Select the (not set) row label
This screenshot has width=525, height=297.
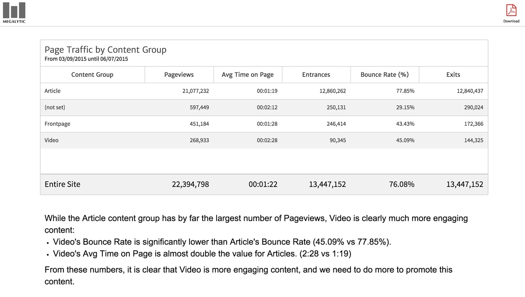[55, 107]
